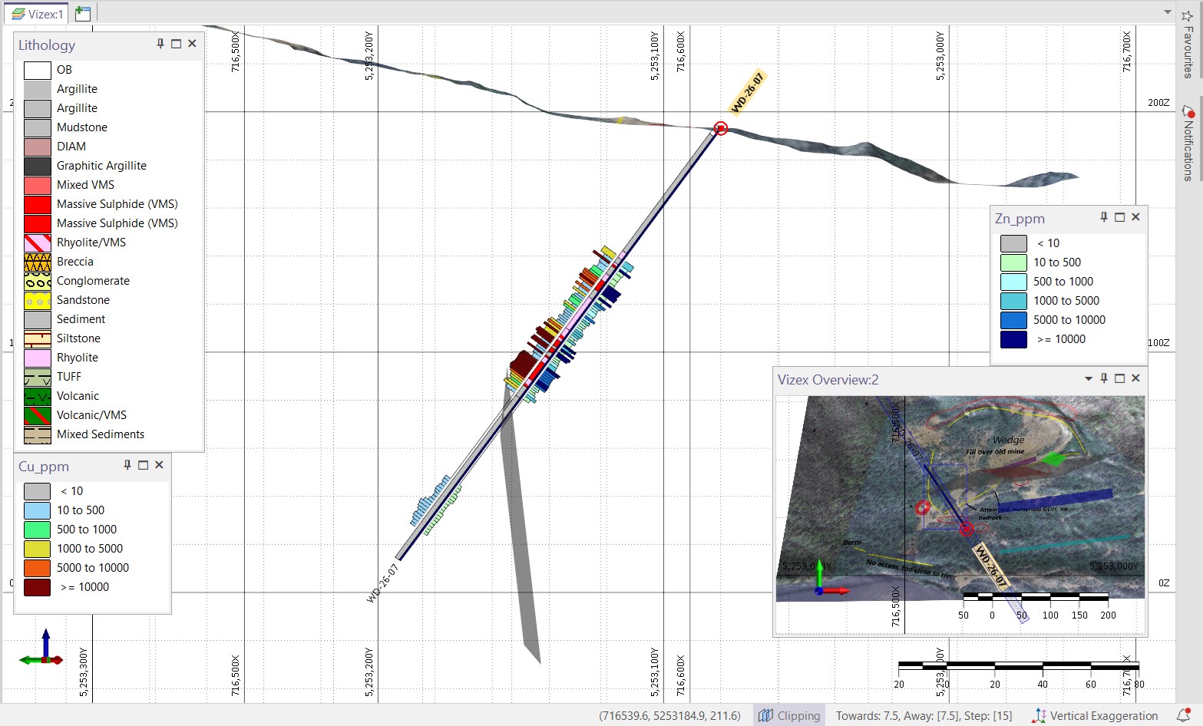The height and width of the screenshot is (726, 1203).
Task: Click the Mixed Sediments swatch
Action: [x=38, y=434]
